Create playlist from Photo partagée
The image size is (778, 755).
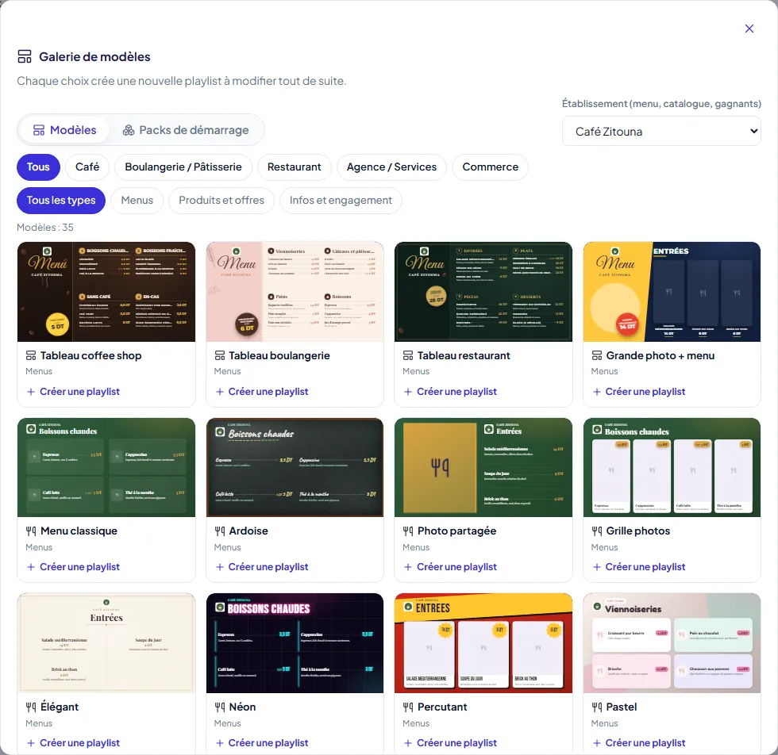tap(450, 566)
